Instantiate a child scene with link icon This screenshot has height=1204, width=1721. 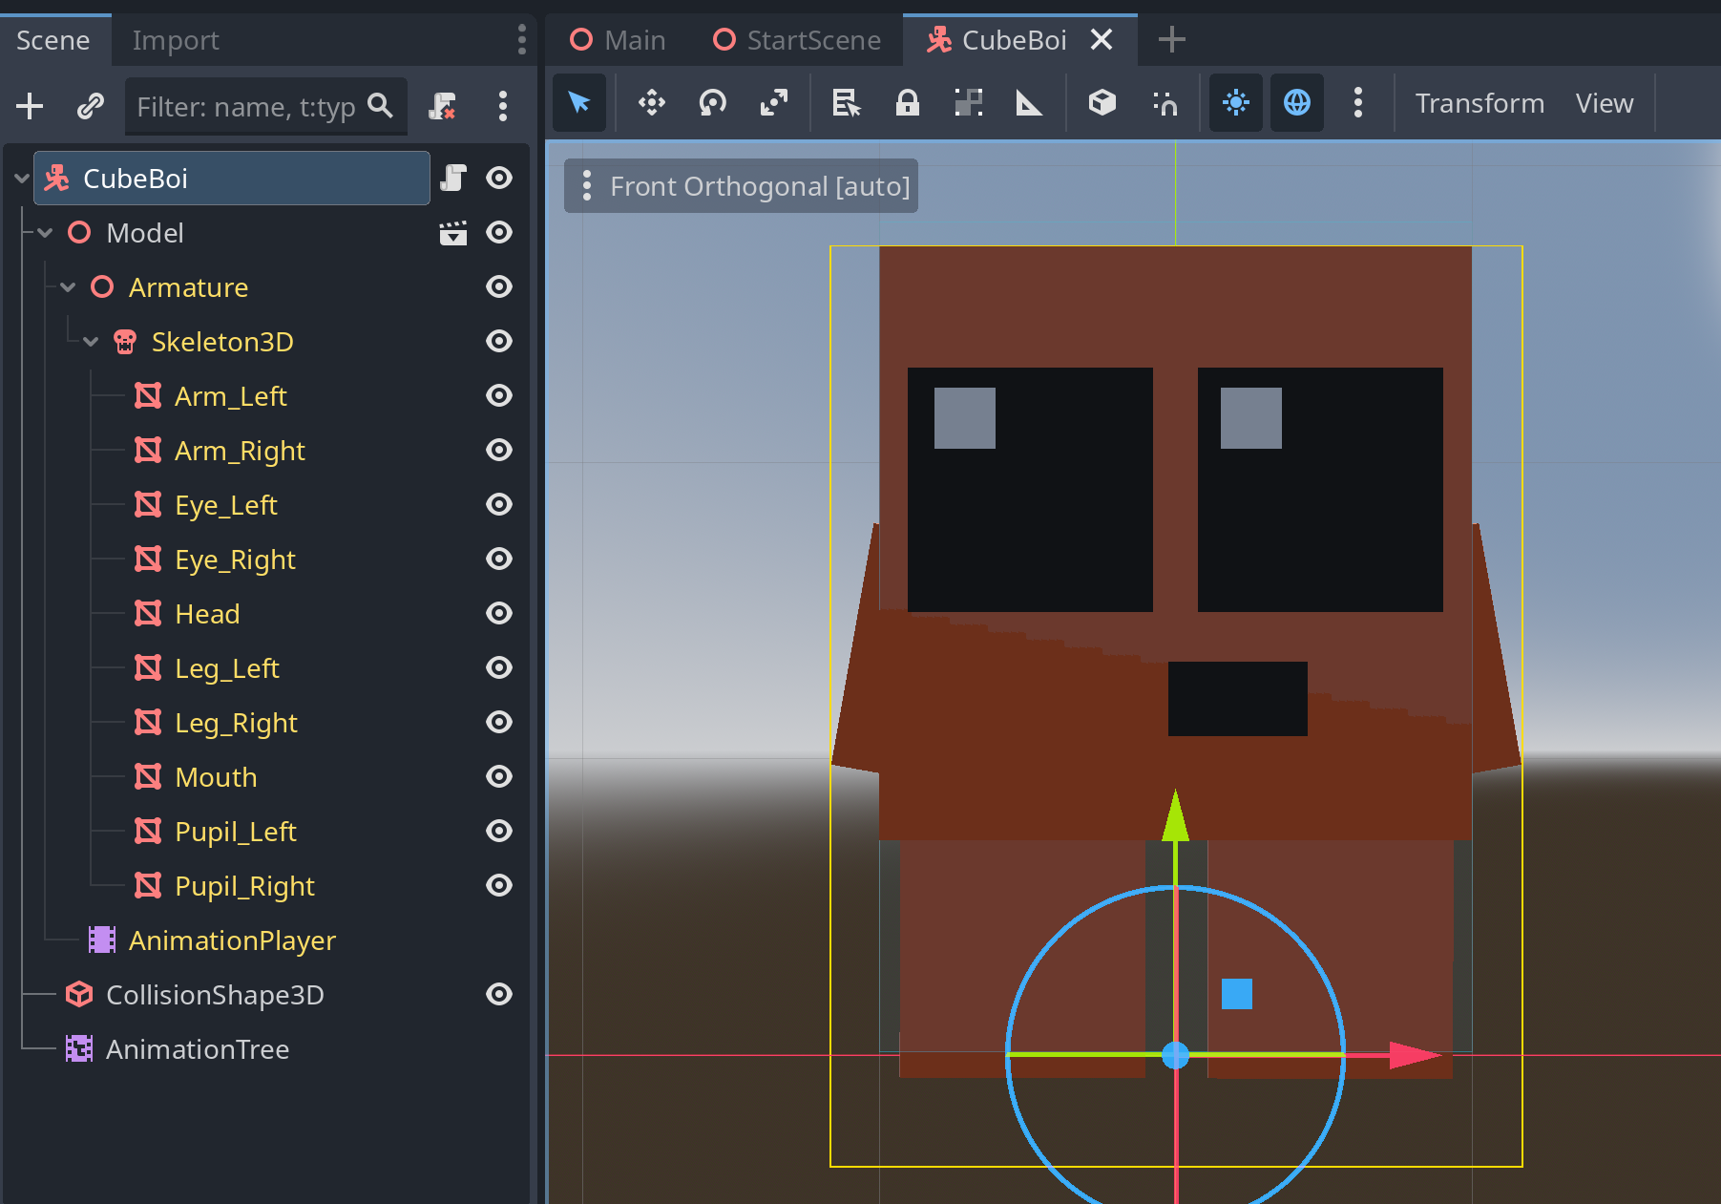(x=90, y=106)
